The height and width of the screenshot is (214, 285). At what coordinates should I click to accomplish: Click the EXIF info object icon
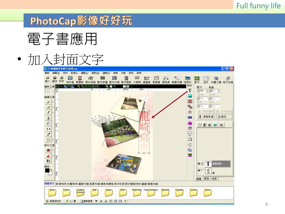[190, 117]
